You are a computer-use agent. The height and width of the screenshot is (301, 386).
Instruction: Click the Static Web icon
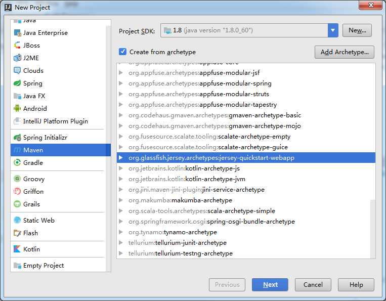[17, 221]
